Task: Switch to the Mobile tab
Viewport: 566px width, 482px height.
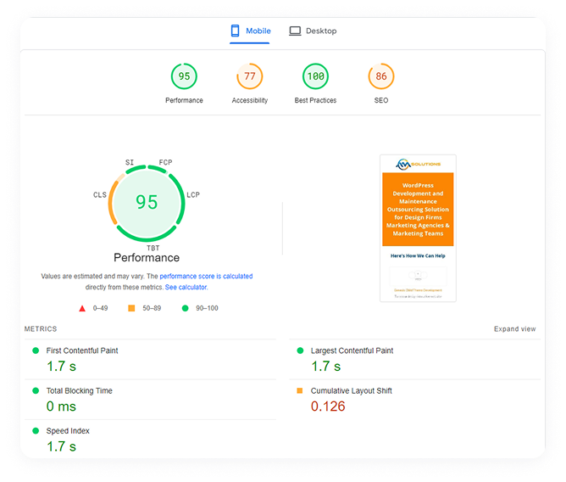Action: point(250,31)
